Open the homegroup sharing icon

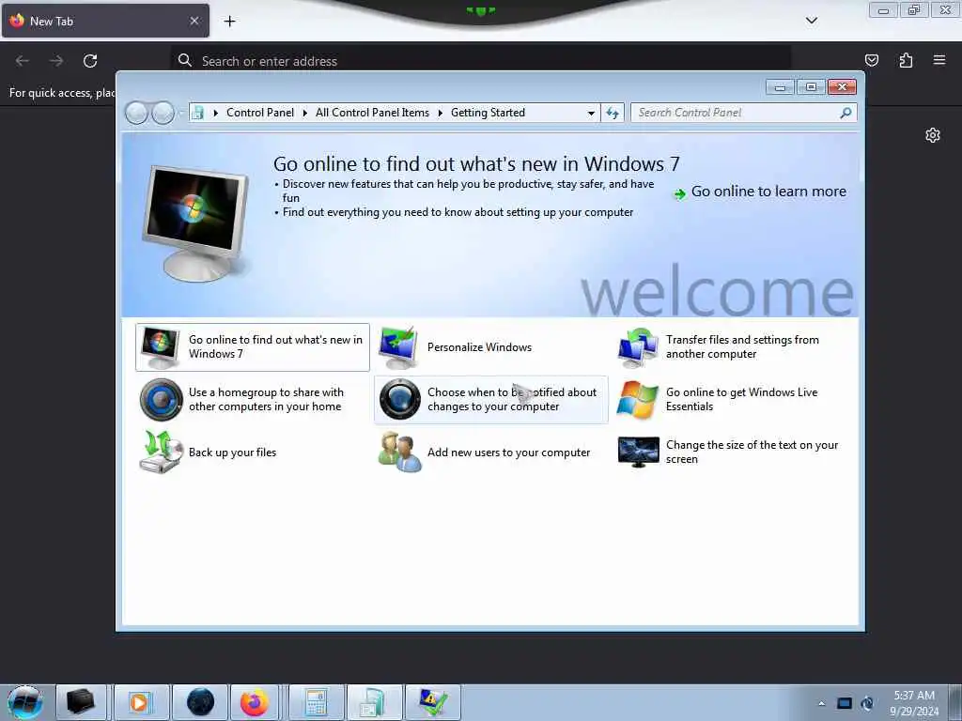tap(161, 400)
